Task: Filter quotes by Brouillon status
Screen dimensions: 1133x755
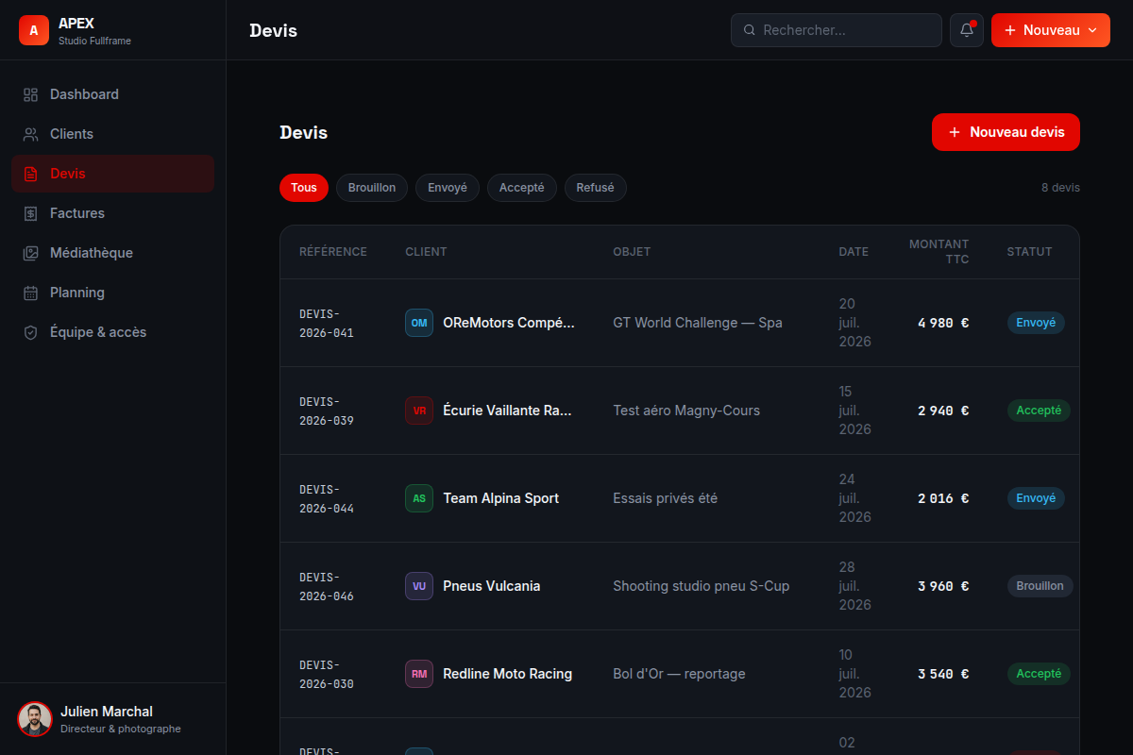Action: click(x=372, y=188)
